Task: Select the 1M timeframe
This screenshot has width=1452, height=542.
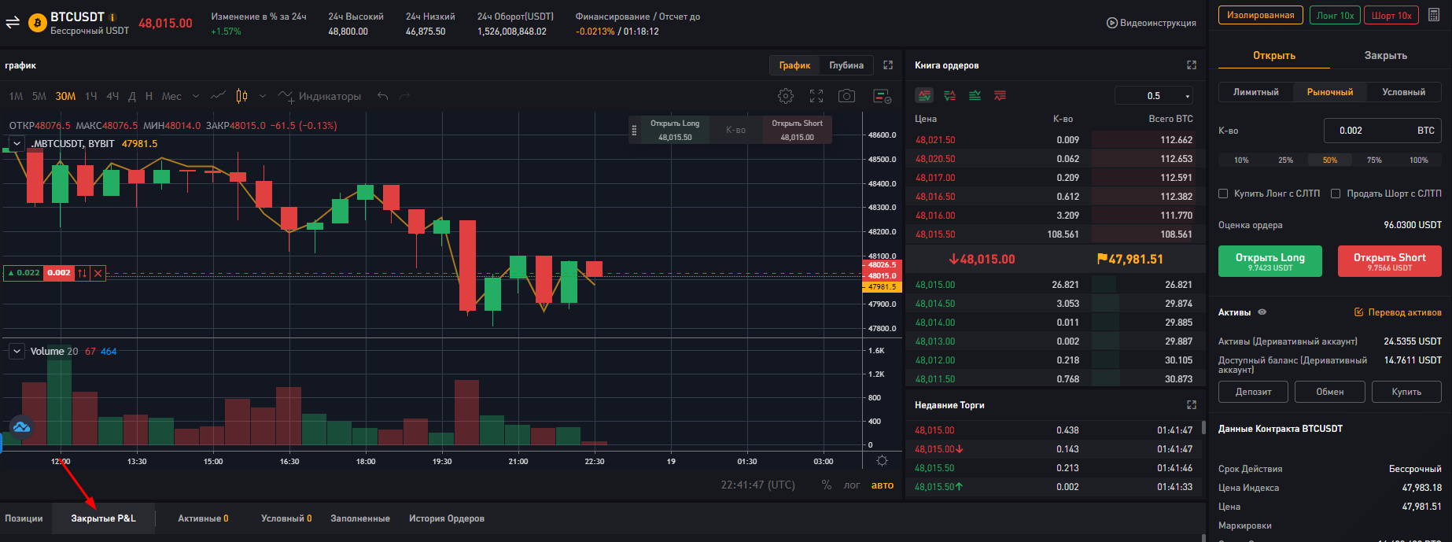Action: [x=16, y=96]
